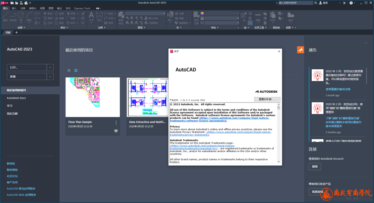This screenshot has width=374, height=203.
Task: Click the search magnifier icon in title bar
Action: pos(315,3)
